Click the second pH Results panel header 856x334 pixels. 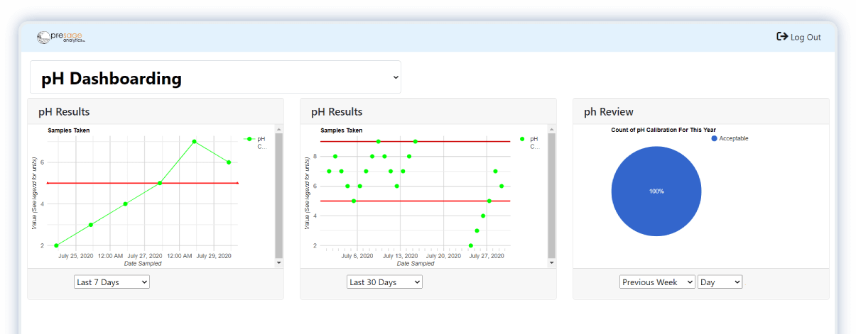[428, 111]
